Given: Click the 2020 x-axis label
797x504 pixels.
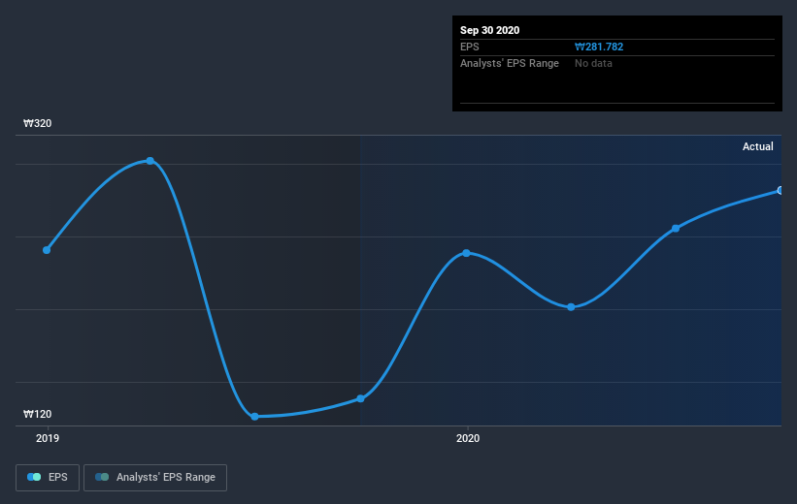Looking at the screenshot, I should pyautogui.click(x=468, y=438).
